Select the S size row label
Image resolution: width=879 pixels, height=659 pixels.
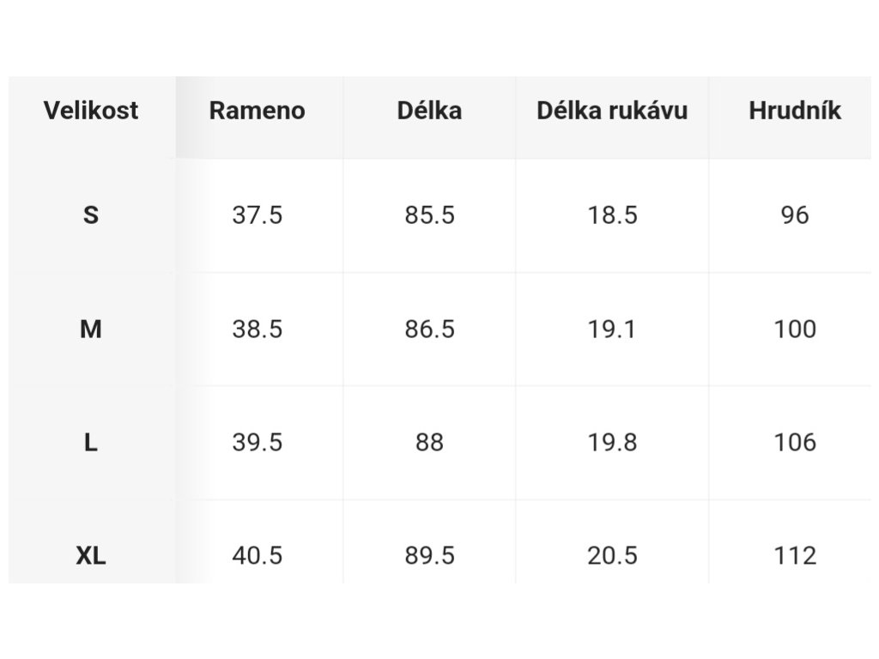click(91, 215)
